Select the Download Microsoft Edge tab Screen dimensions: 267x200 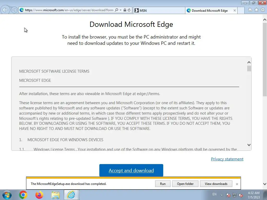coord(210,10)
